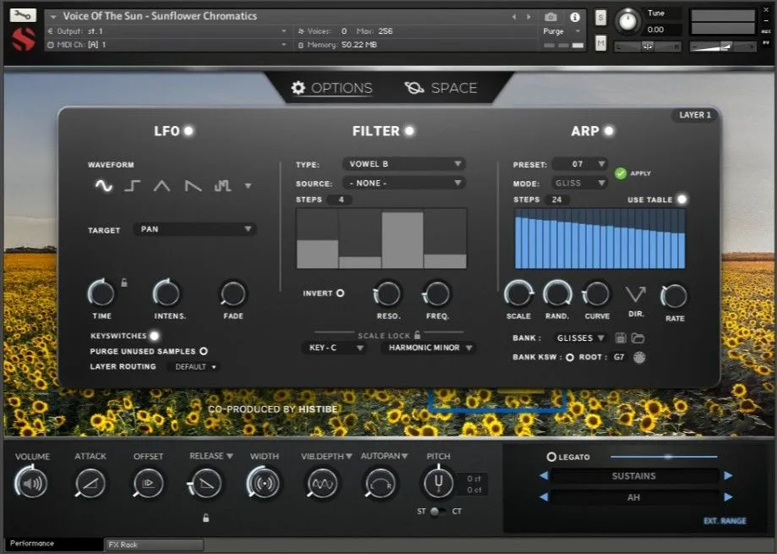Open the Options tab
The image size is (777, 554).
[x=331, y=88]
